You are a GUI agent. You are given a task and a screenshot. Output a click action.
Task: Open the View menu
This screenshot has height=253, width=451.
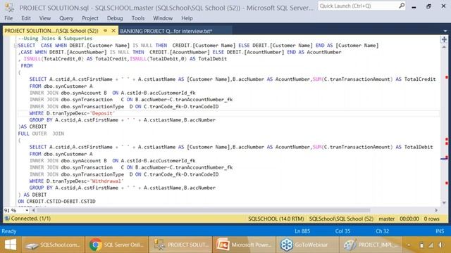tap(45, 18)
